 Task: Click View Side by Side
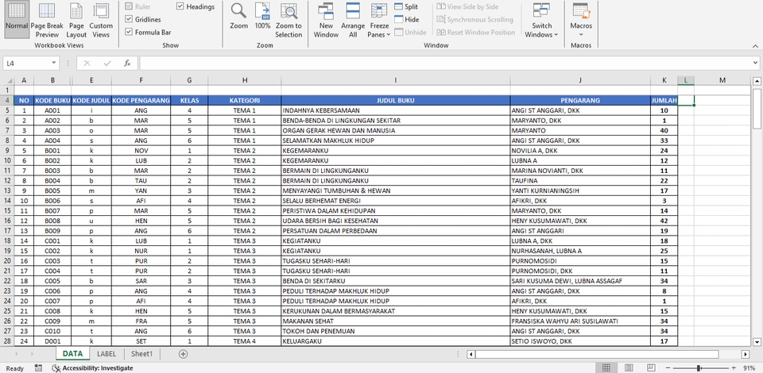pyautogui.click(x=467, y=7)
